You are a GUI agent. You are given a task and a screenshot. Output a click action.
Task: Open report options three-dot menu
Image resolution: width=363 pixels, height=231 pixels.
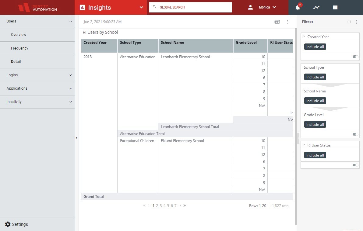(x=288, y=22)
